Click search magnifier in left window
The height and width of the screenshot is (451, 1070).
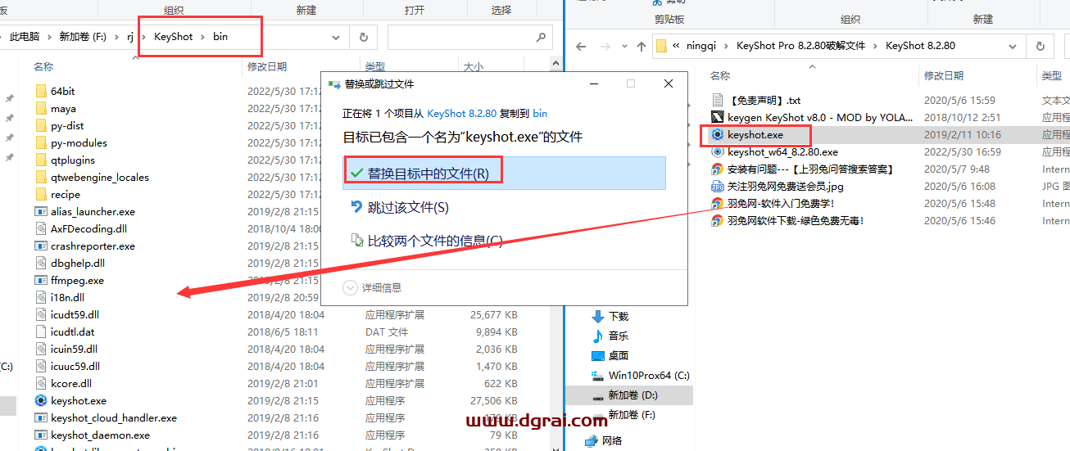pos(541,37)
